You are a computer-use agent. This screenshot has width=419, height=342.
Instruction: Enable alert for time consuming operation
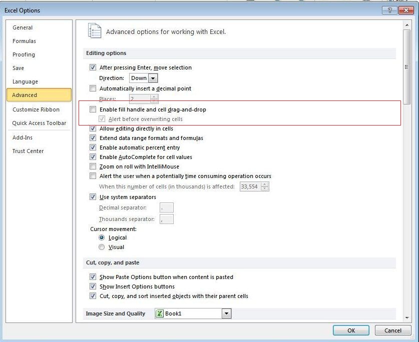point(93,176)
